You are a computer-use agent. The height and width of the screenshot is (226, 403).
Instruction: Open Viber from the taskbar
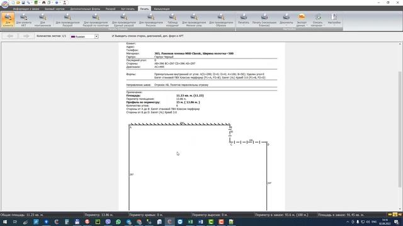108,222
